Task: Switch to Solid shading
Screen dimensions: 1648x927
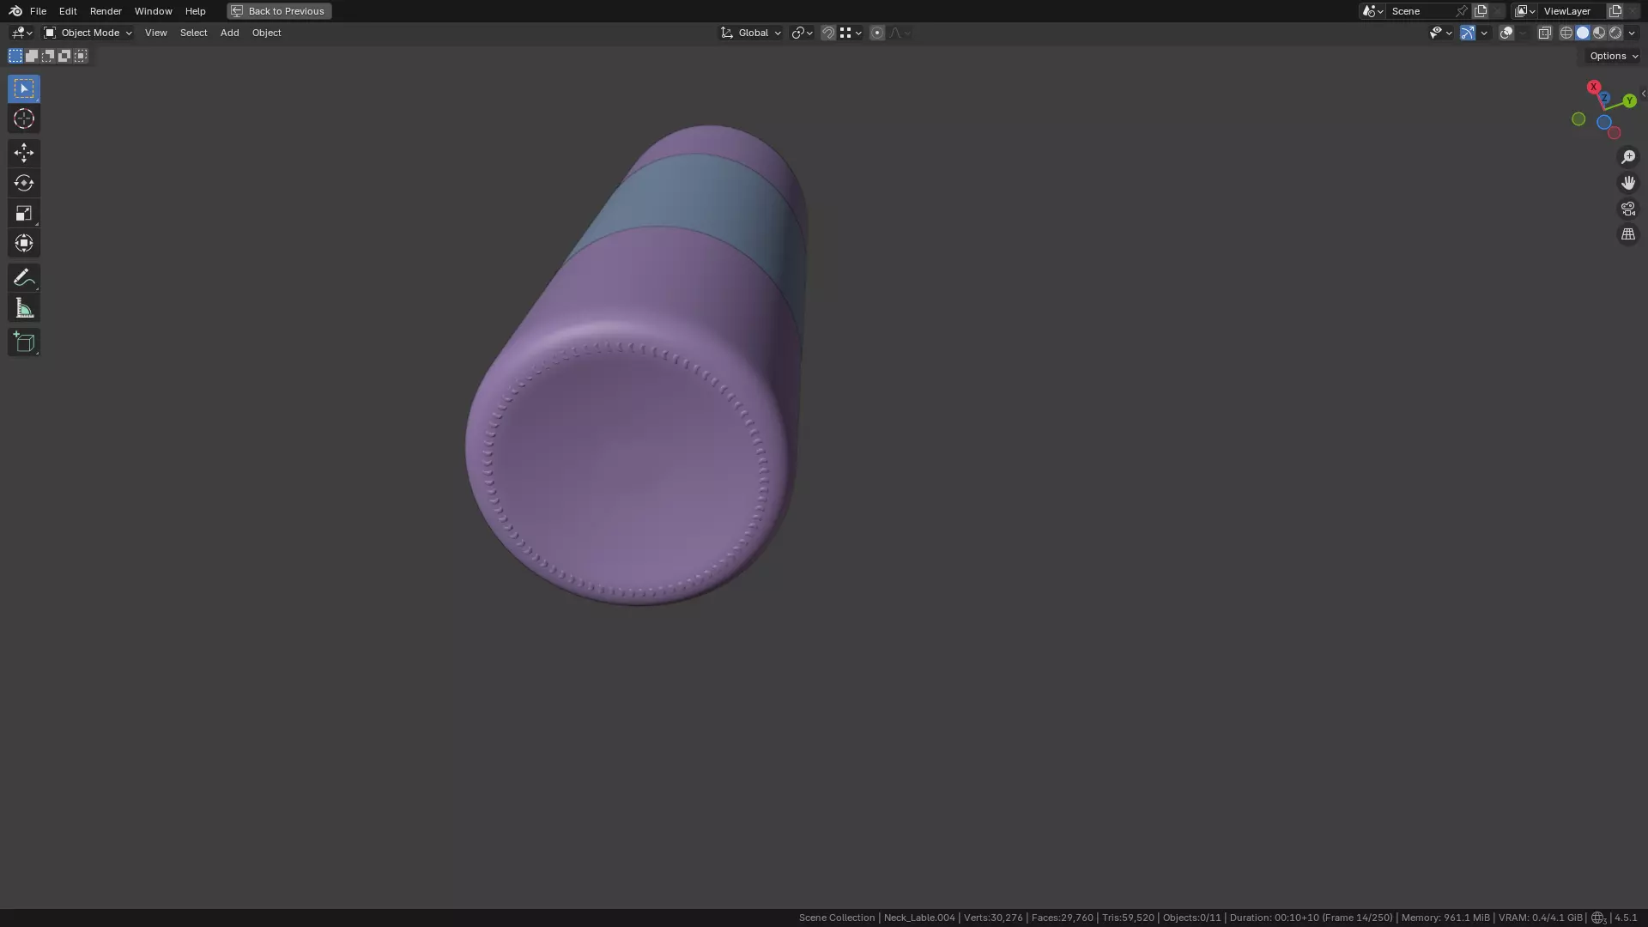Action: 1583,33
